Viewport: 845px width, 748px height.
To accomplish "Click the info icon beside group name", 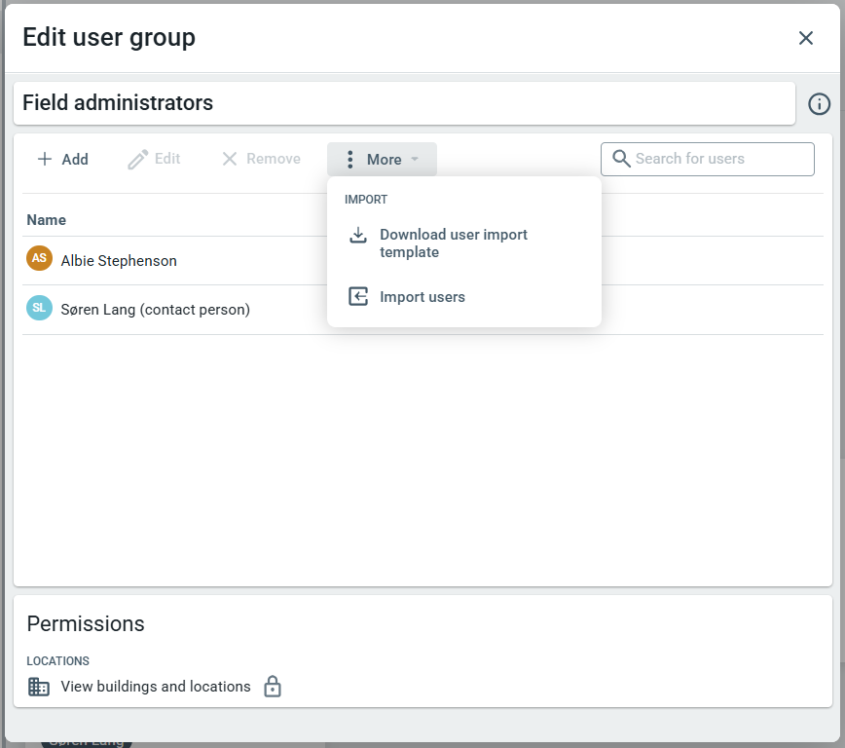I will tap(819, 104).
